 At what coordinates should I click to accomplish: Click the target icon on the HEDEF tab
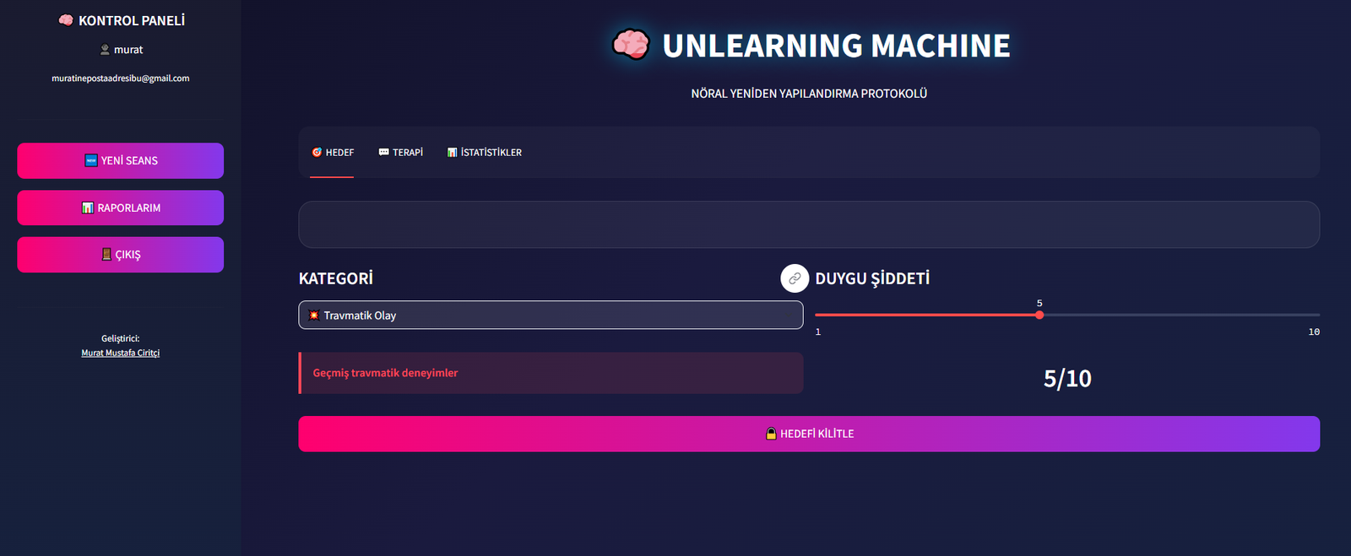click(317, 153)
